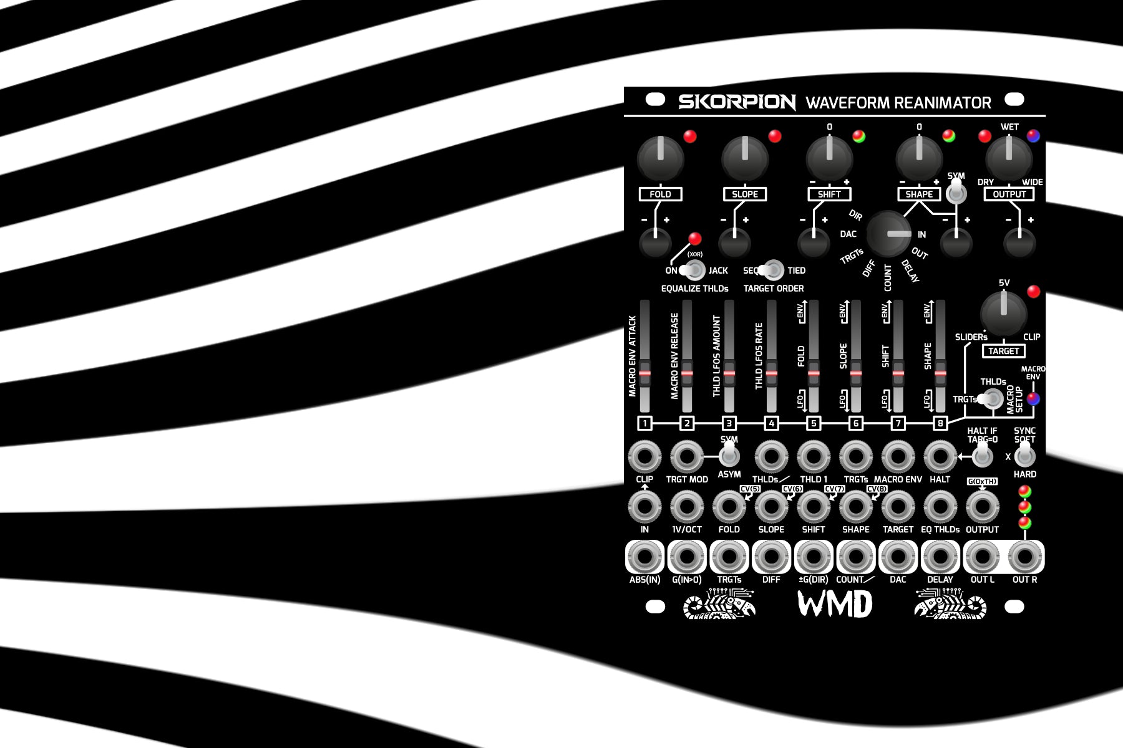Click the OUT L jack
The width and height of the screenshot is (1123, 748).
[x=982, y=557]
